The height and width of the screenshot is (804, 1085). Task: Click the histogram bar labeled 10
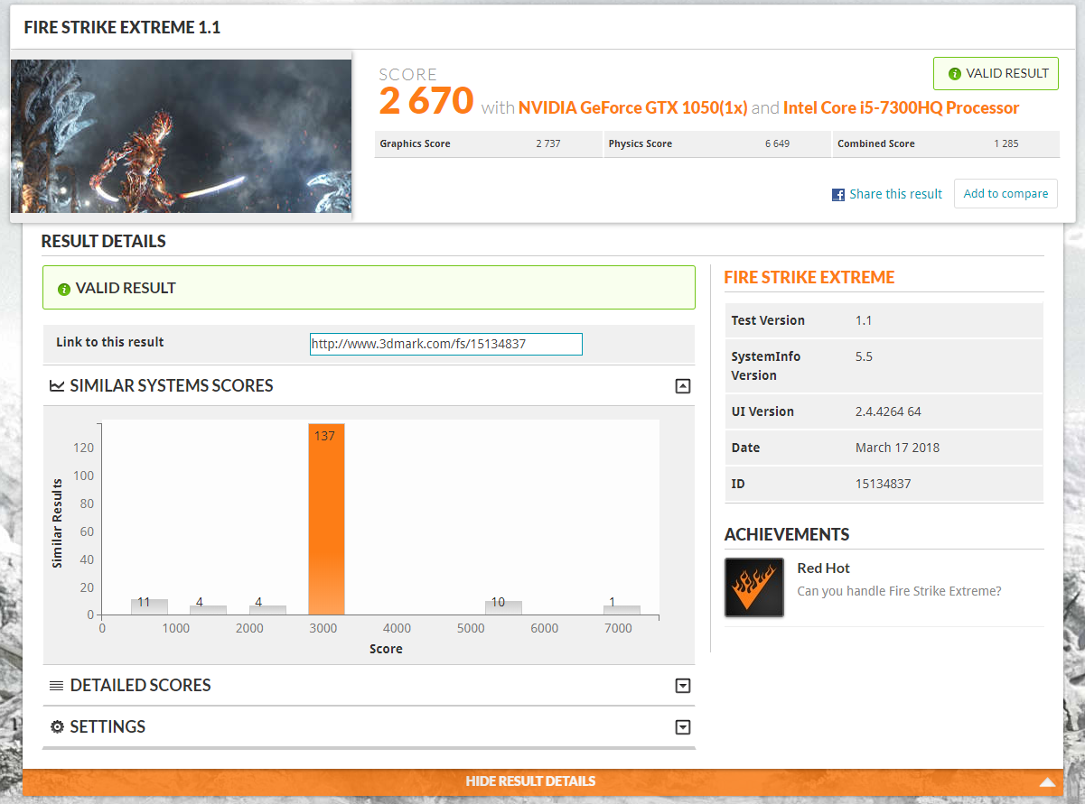pyautogui.click(x=503, y=607)
